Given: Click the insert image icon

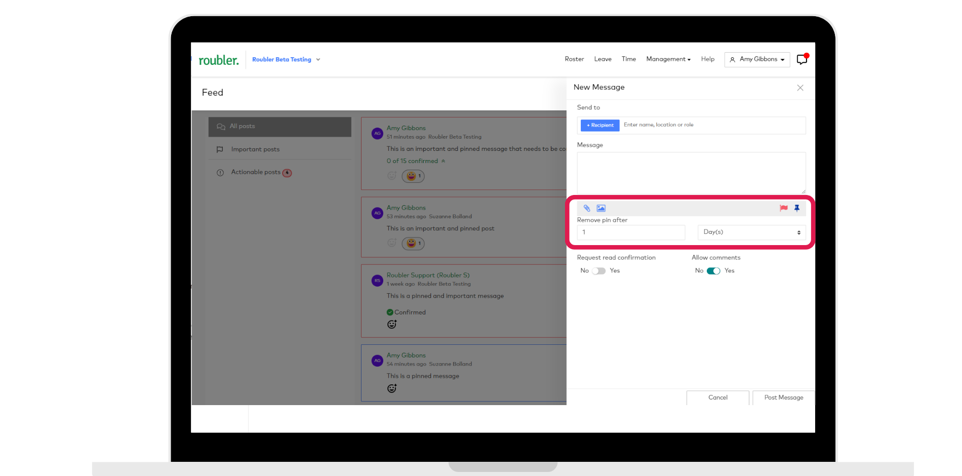Looking at the screenshot, I should click(x=601, y=208).
